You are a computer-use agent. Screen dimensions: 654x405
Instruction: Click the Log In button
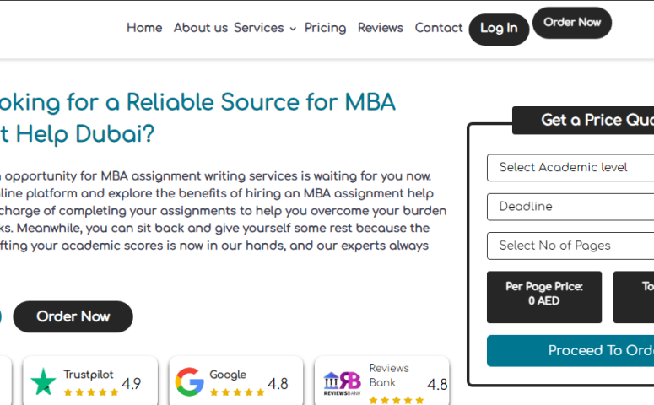(499, 30)
